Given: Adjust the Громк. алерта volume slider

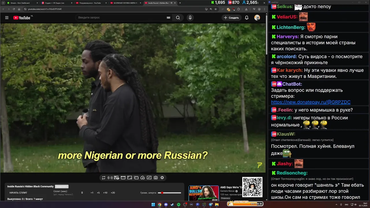Looking at the screenshot, I should pos(170,193).
